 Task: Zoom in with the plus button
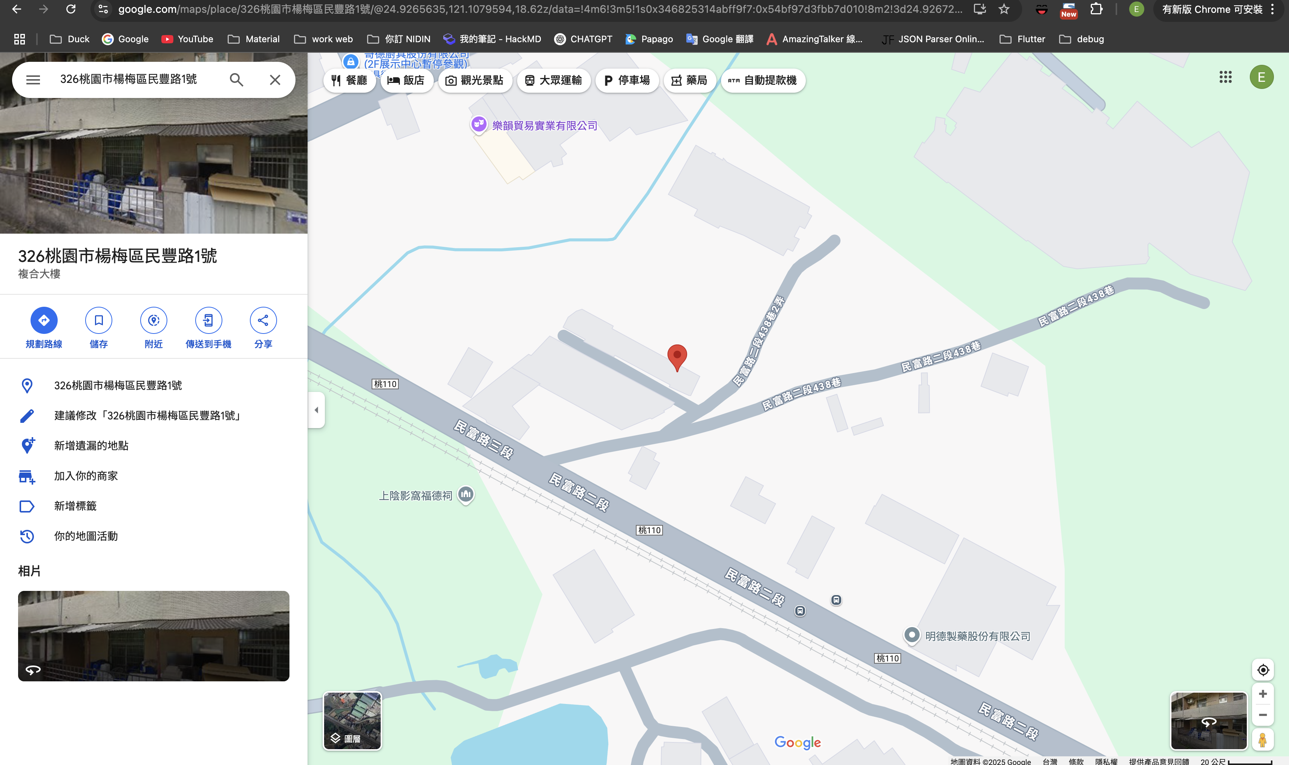(x=1263, y=694)
